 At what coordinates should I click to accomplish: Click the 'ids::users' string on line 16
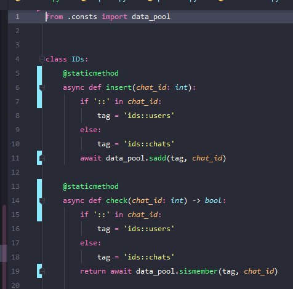click(149, 229)
